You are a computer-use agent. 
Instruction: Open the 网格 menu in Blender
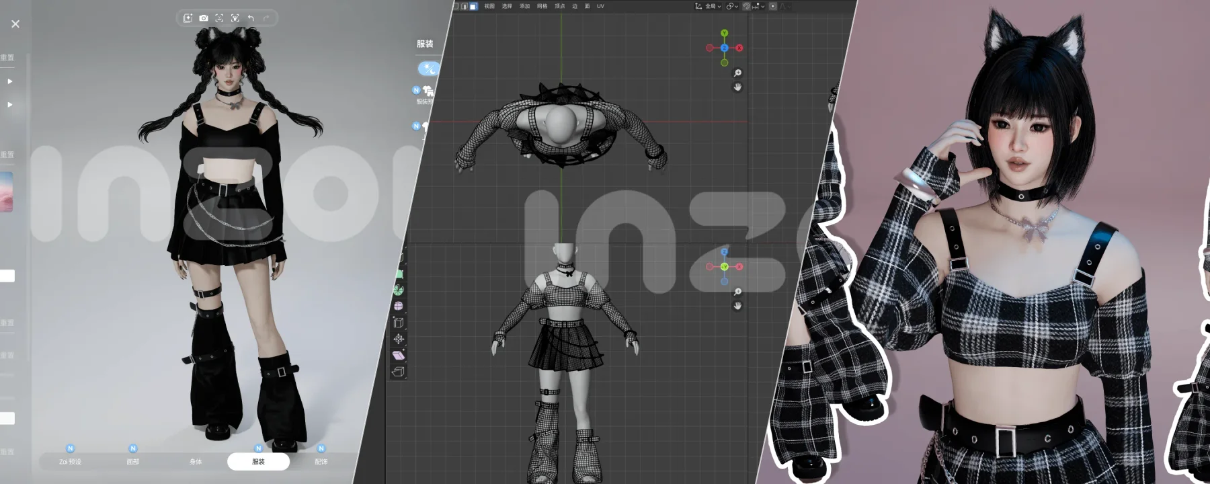(x=542, y=6)
